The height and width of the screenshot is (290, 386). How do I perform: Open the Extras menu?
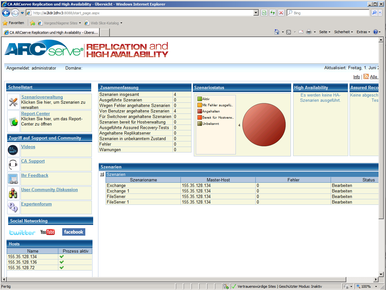(x=363, y=32)
